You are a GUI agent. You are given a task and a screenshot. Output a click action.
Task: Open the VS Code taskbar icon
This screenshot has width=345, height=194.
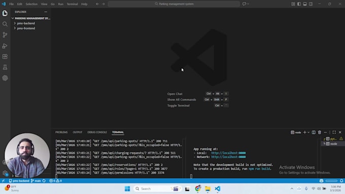click(217, 189)
